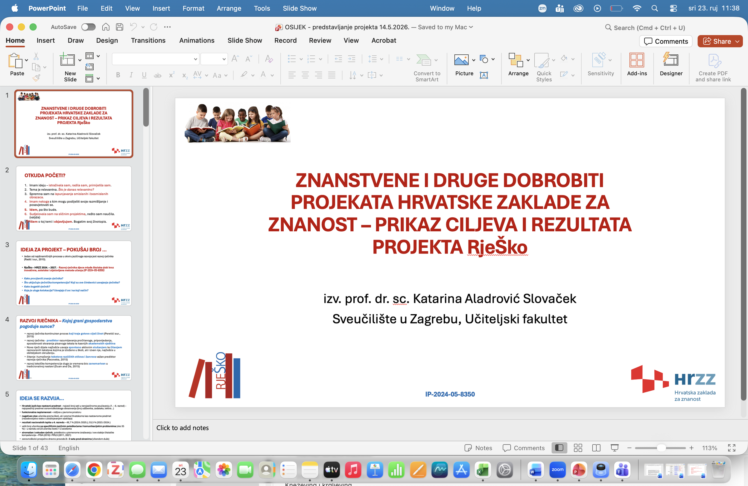748x486 pixels.
Task: Open Microsoft Teams in the Dock
Action: (x=622, y=470)
